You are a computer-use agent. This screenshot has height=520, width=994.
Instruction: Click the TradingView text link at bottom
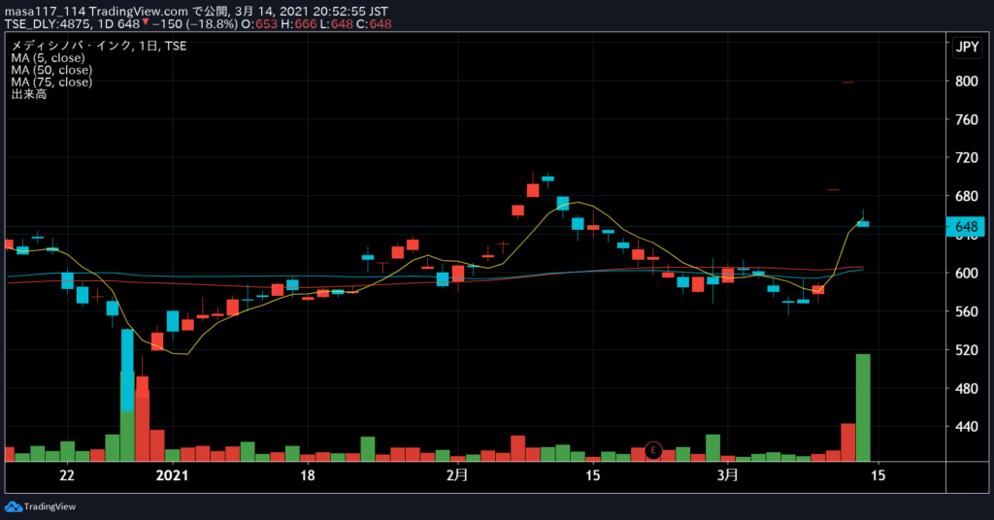[x=50, y=506]
